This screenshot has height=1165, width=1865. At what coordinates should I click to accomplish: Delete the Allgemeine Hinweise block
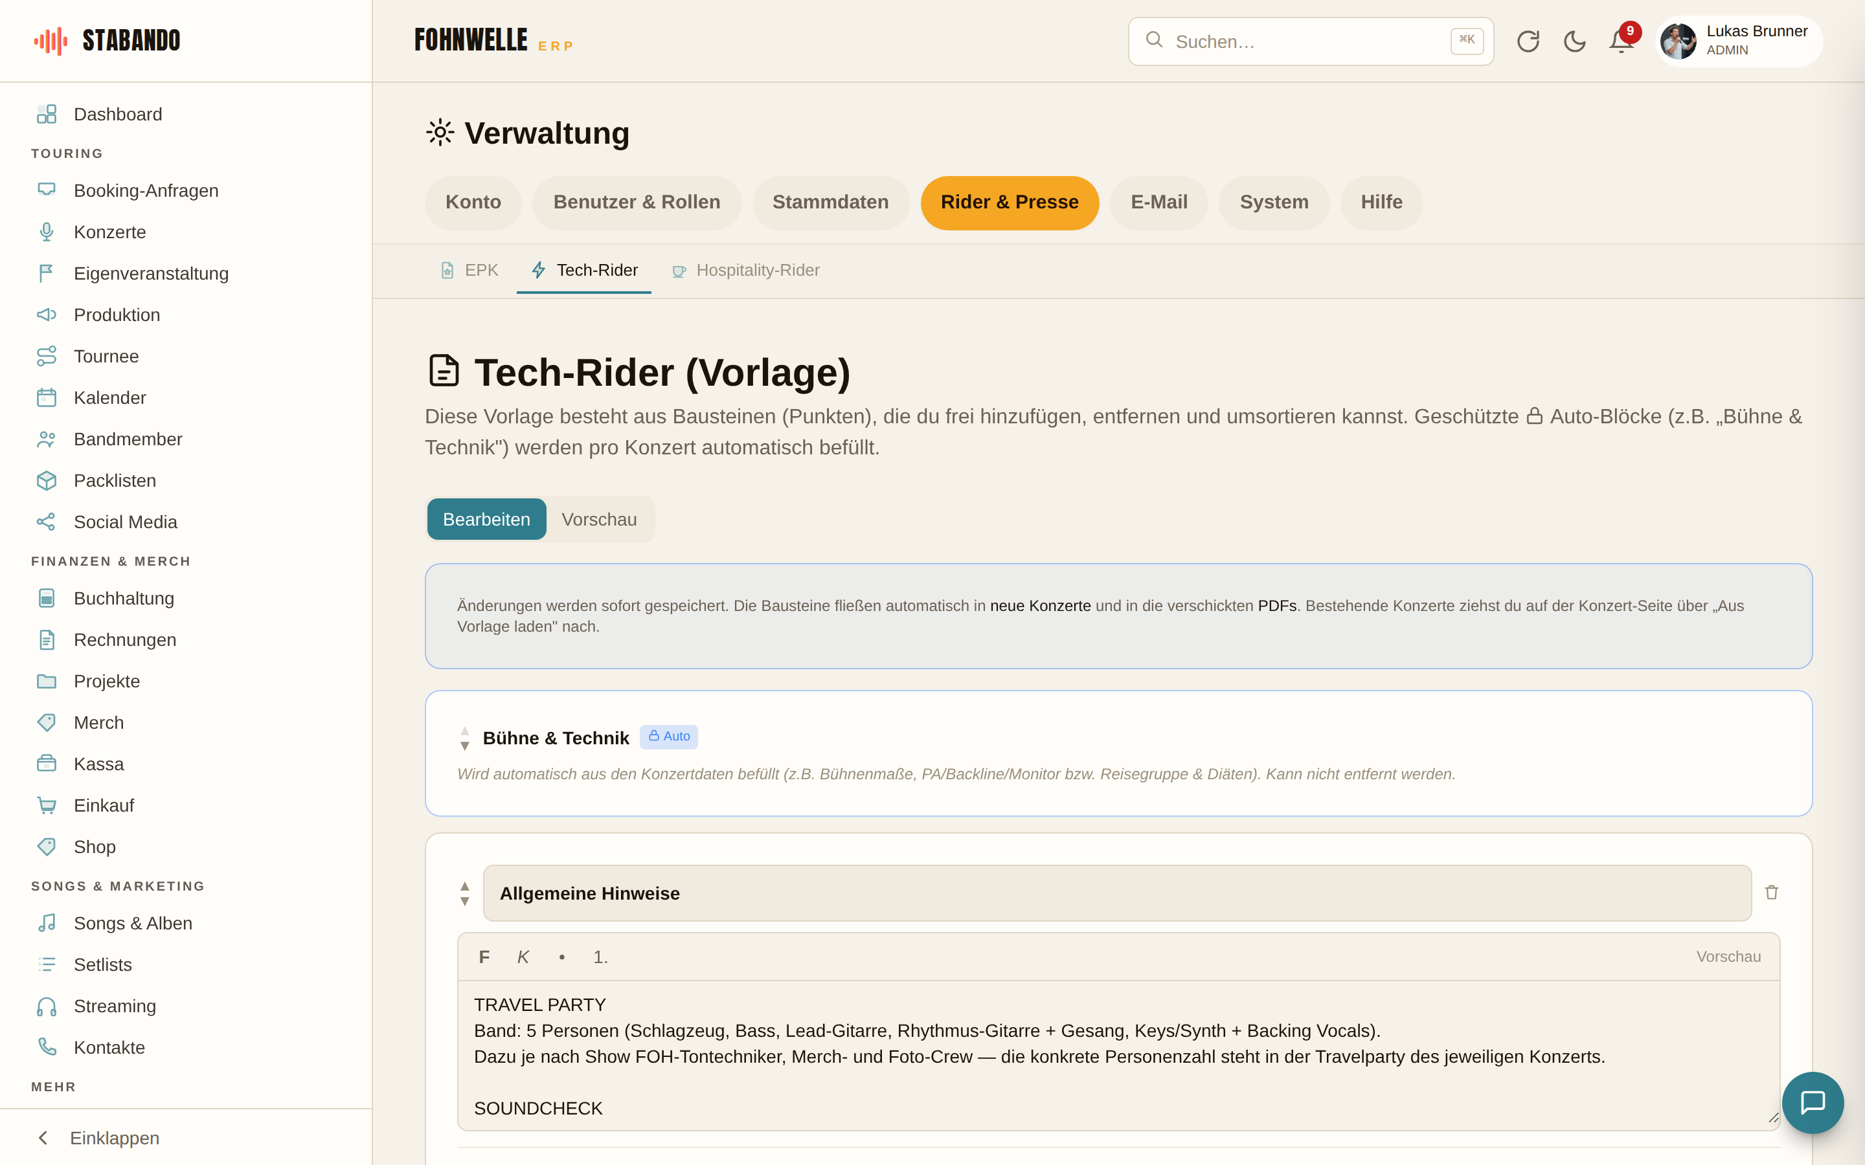(x=1771, y=893)
